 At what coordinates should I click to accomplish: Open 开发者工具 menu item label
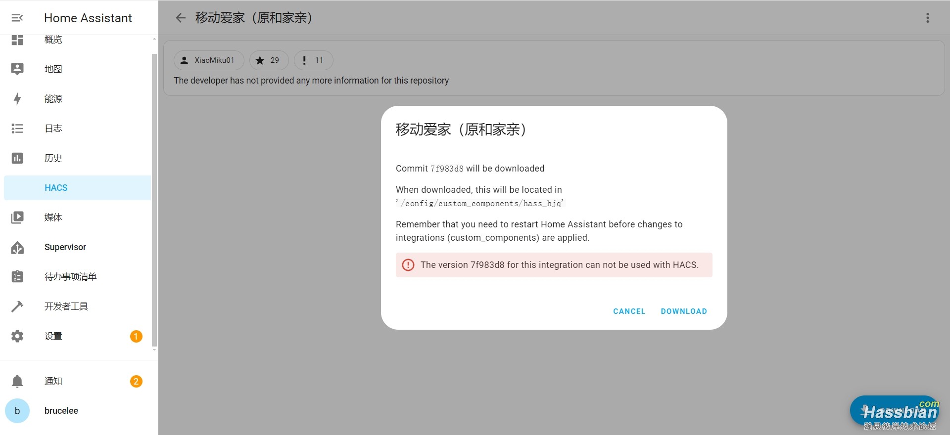click(x=66, y=306)
